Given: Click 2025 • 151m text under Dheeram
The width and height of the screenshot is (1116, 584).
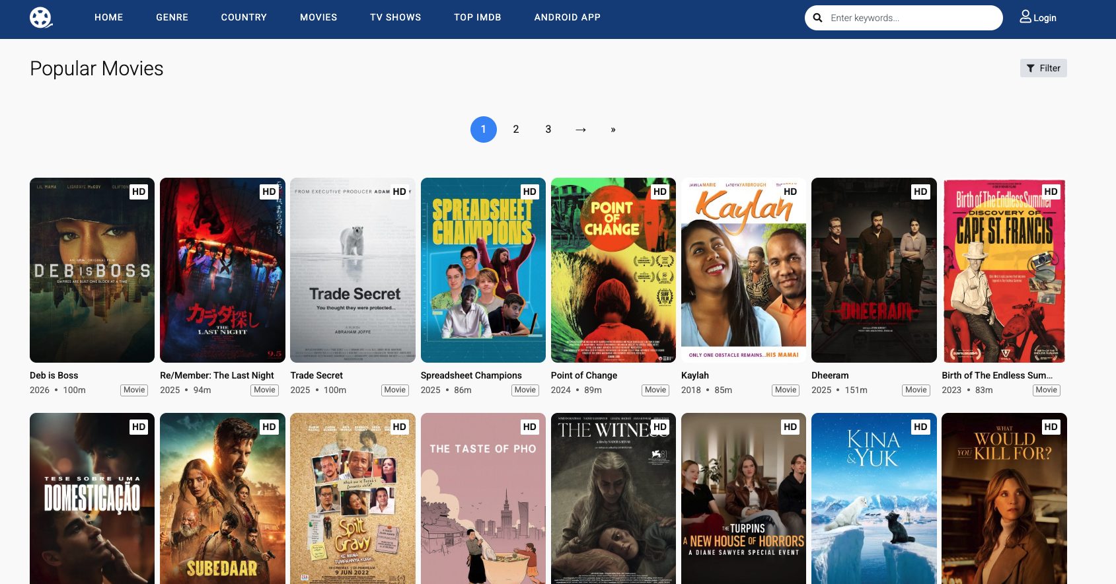Looking at the screenshot, I should coord(839,390).
